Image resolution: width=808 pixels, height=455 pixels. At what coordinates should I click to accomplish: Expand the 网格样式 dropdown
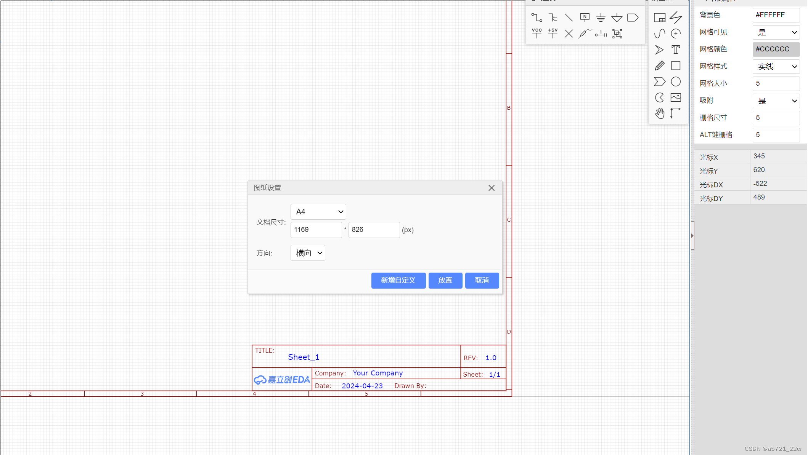pos(776,66)
